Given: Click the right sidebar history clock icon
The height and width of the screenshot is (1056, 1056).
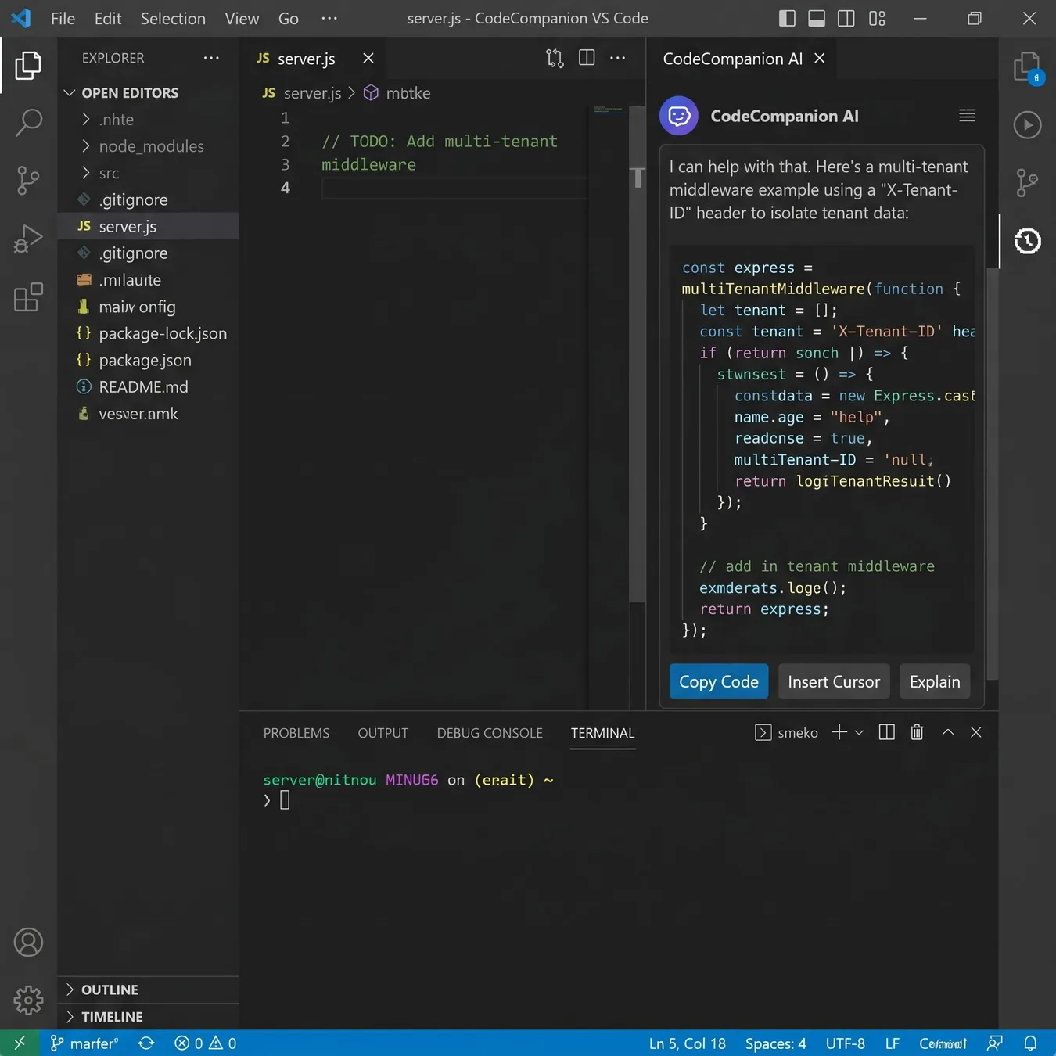Looking at the screenshot, I should [1027, 241].
